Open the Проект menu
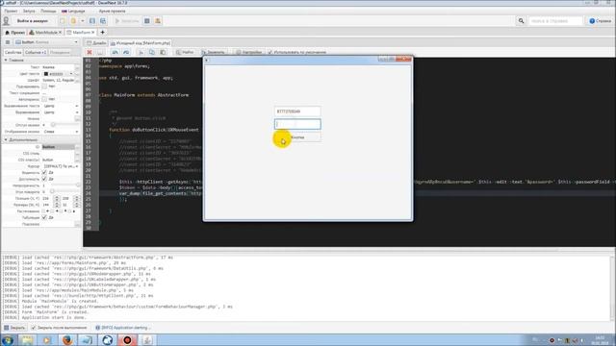Viewport: 616px width, 346px height. 11,11
